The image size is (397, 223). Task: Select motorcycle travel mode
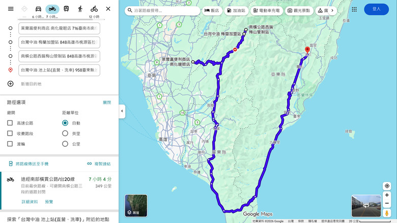click(52, 9)
